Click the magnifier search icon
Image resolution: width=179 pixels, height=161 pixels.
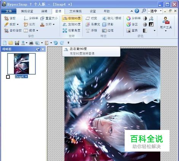coord(144,11)
